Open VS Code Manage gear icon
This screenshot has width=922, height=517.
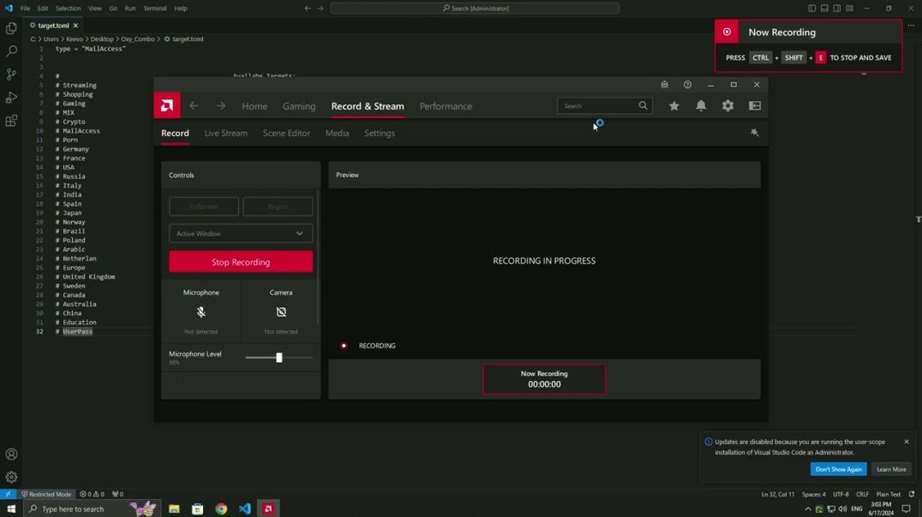pos(11,477)
